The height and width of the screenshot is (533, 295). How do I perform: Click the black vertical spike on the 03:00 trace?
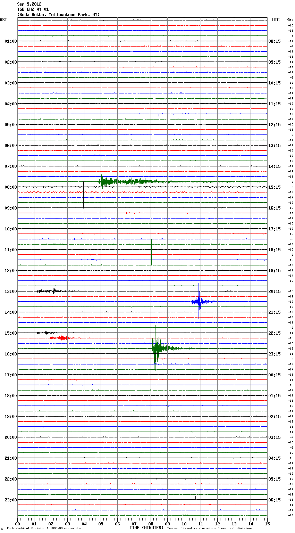220,90
